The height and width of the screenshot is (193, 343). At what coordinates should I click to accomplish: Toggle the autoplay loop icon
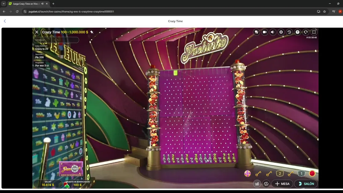266,184
